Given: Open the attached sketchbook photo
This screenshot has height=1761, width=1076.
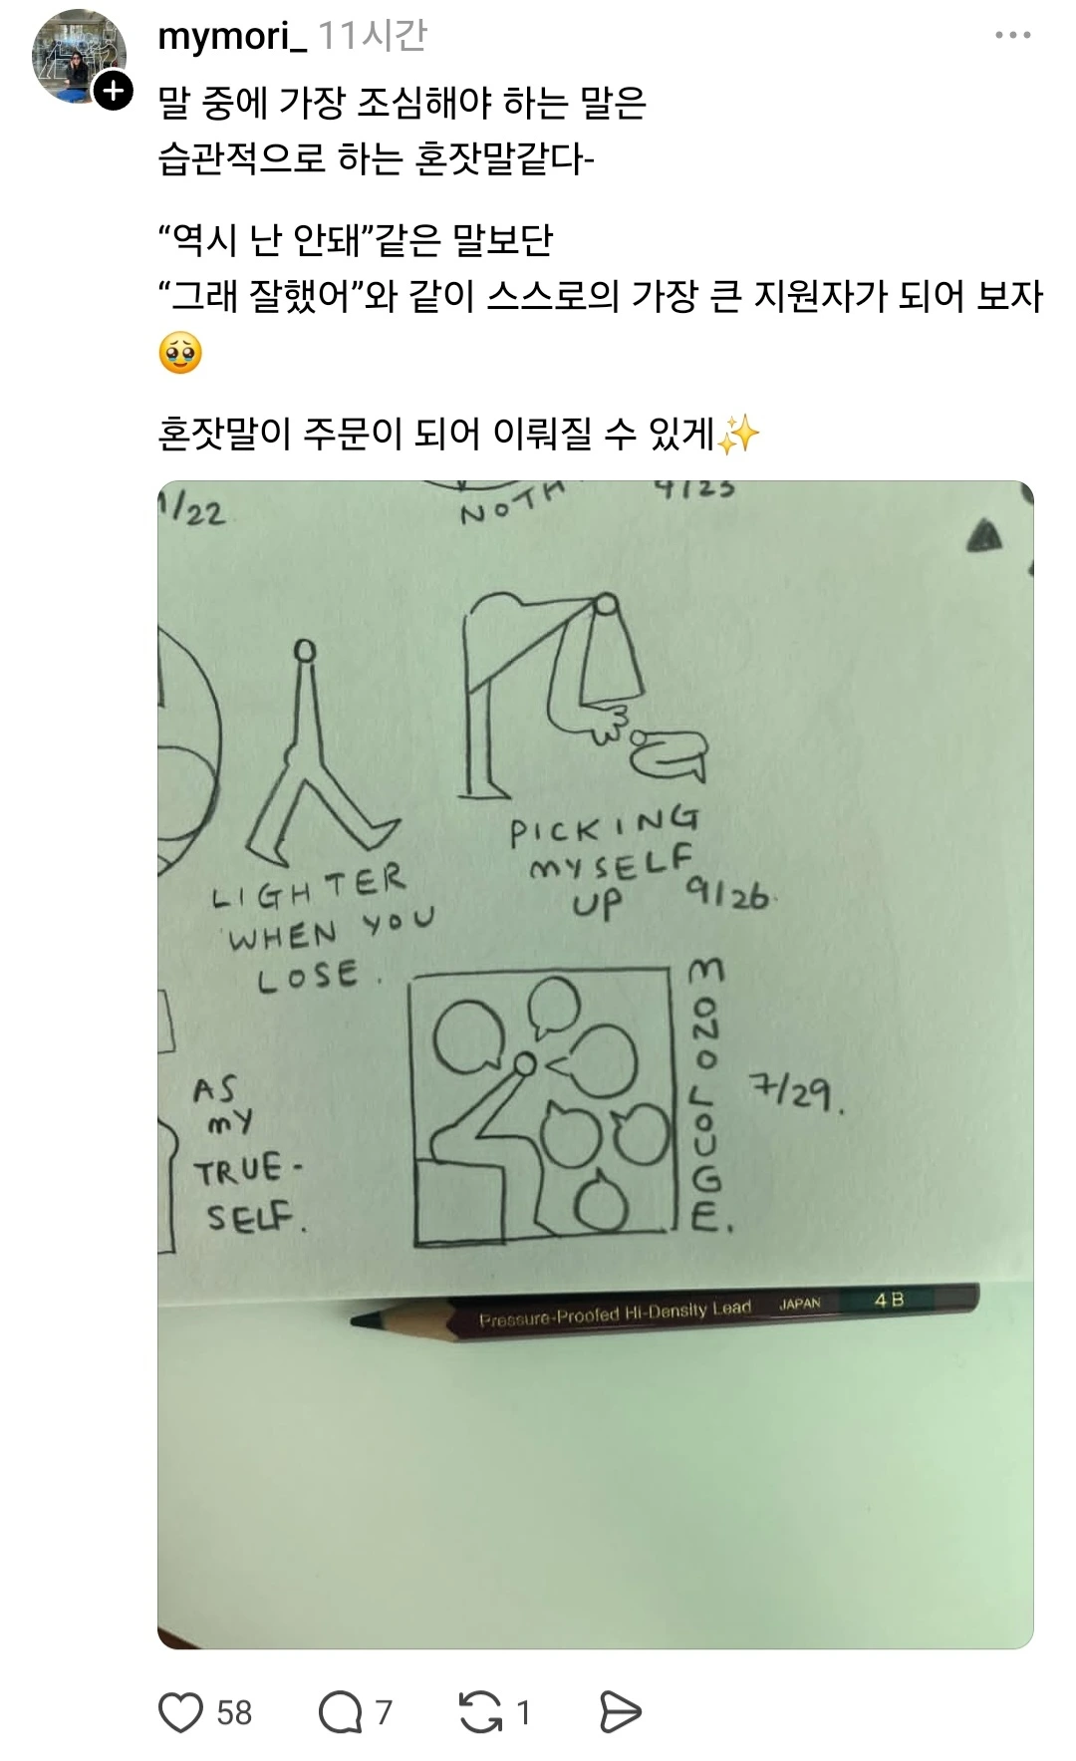Looking at the screenshot, I should pos(595,1064).
